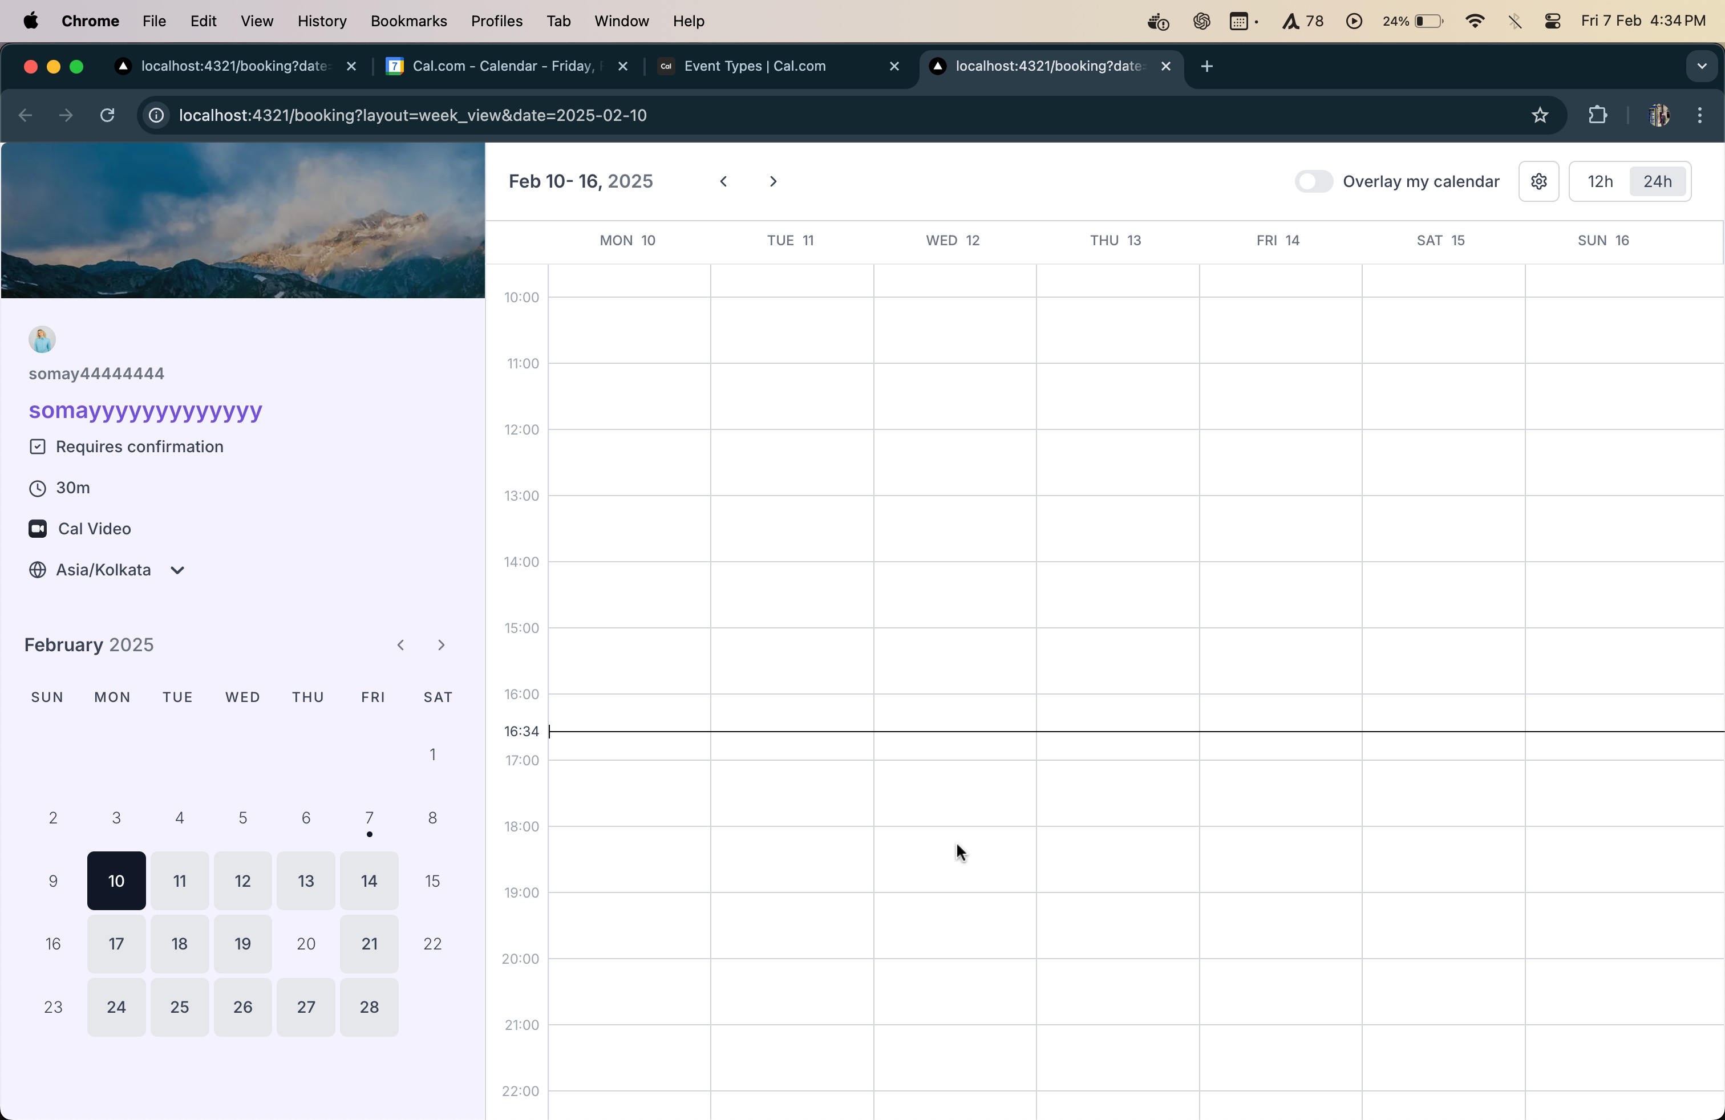This screenshot has height=1120, width=1725.
Task: Open the Bookmarks menu
Action: [409, 21]
